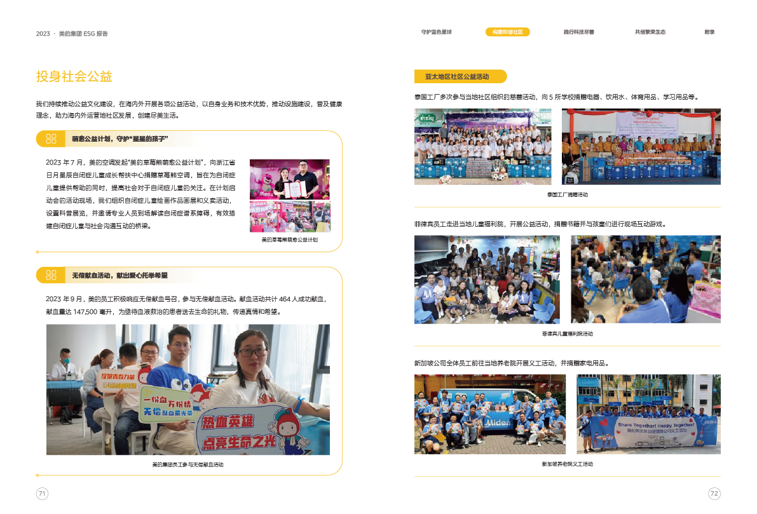This screenshot has height=514, width=757.
Task: Open the left Thailand factory donation photo
Action: (483, 147)
